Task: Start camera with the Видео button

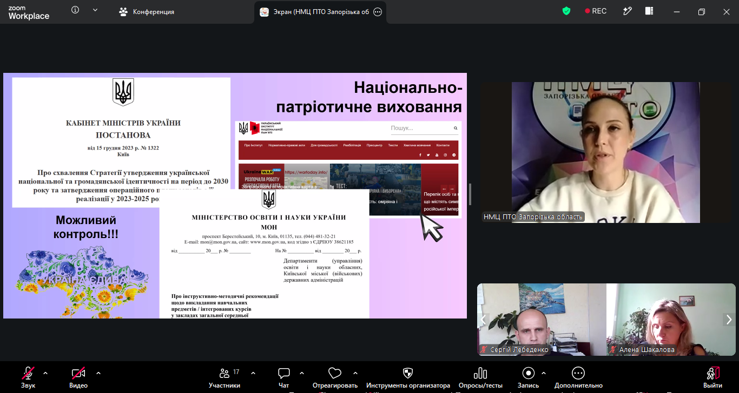Action: click(78, 377)
